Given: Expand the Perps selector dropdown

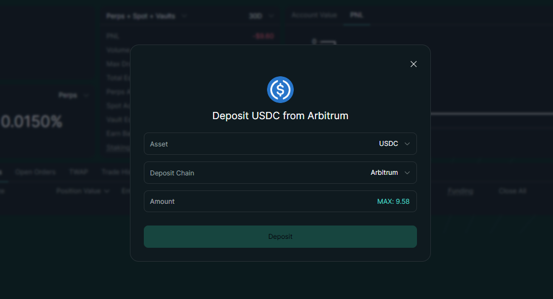Looking at the screenshot, I should [73, 96].
